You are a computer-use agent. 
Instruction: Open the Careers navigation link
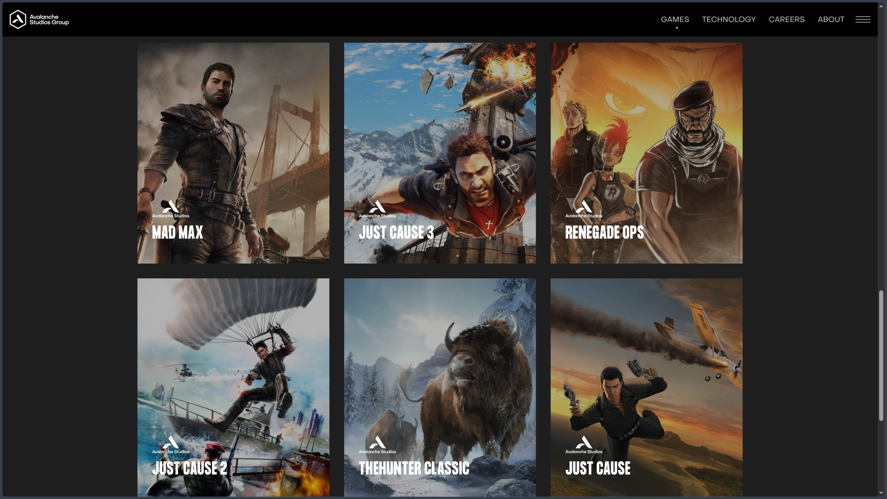tap(786, 19)
